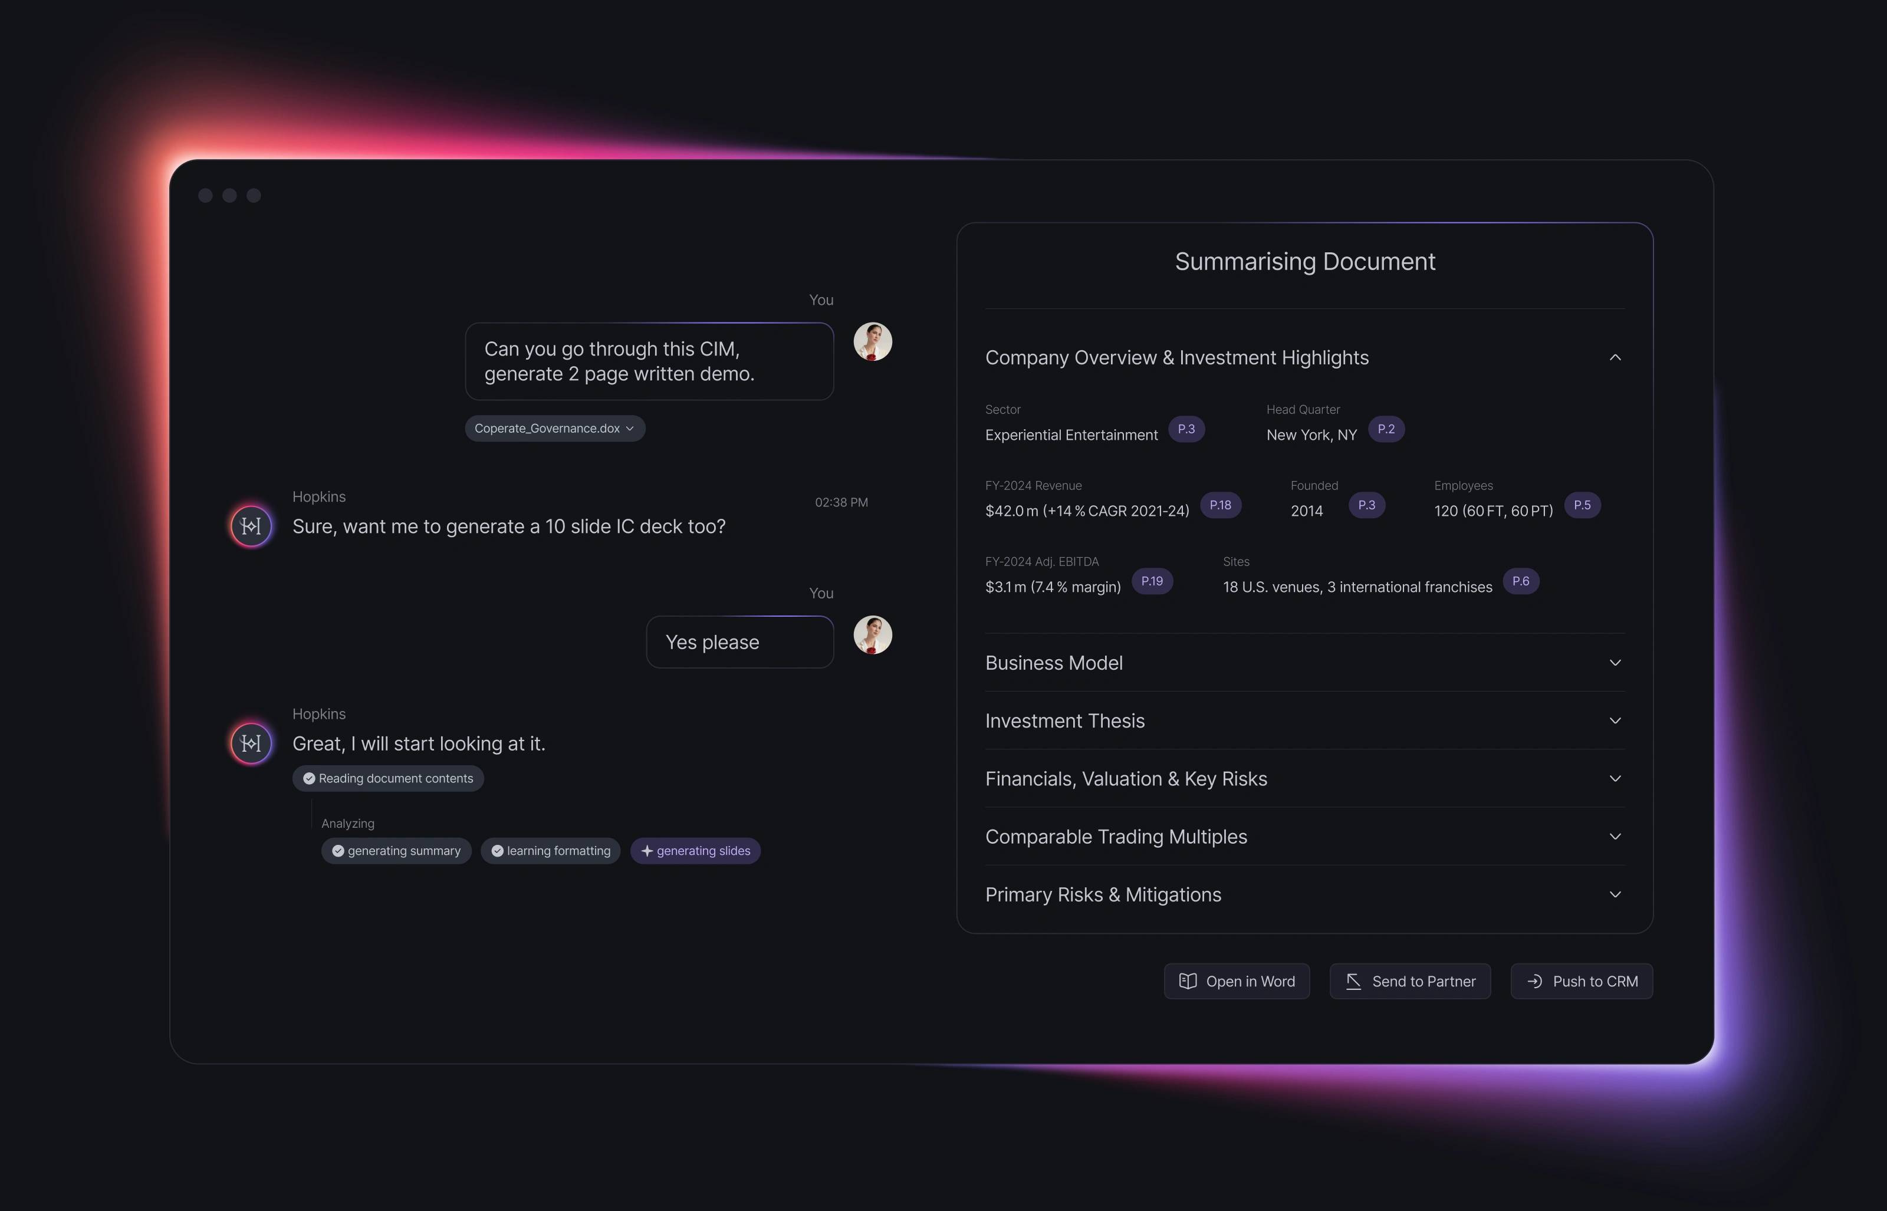Click the arrow icon on Push to CRM

1534,982
